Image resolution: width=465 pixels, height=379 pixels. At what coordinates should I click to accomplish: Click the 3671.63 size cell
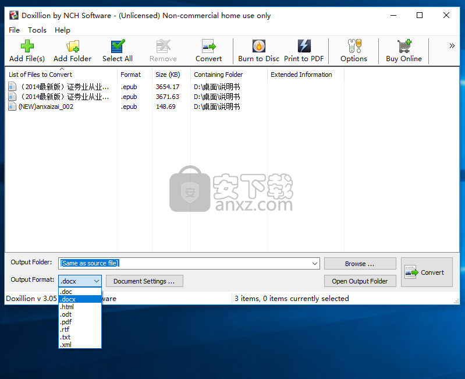click(168, 97)
